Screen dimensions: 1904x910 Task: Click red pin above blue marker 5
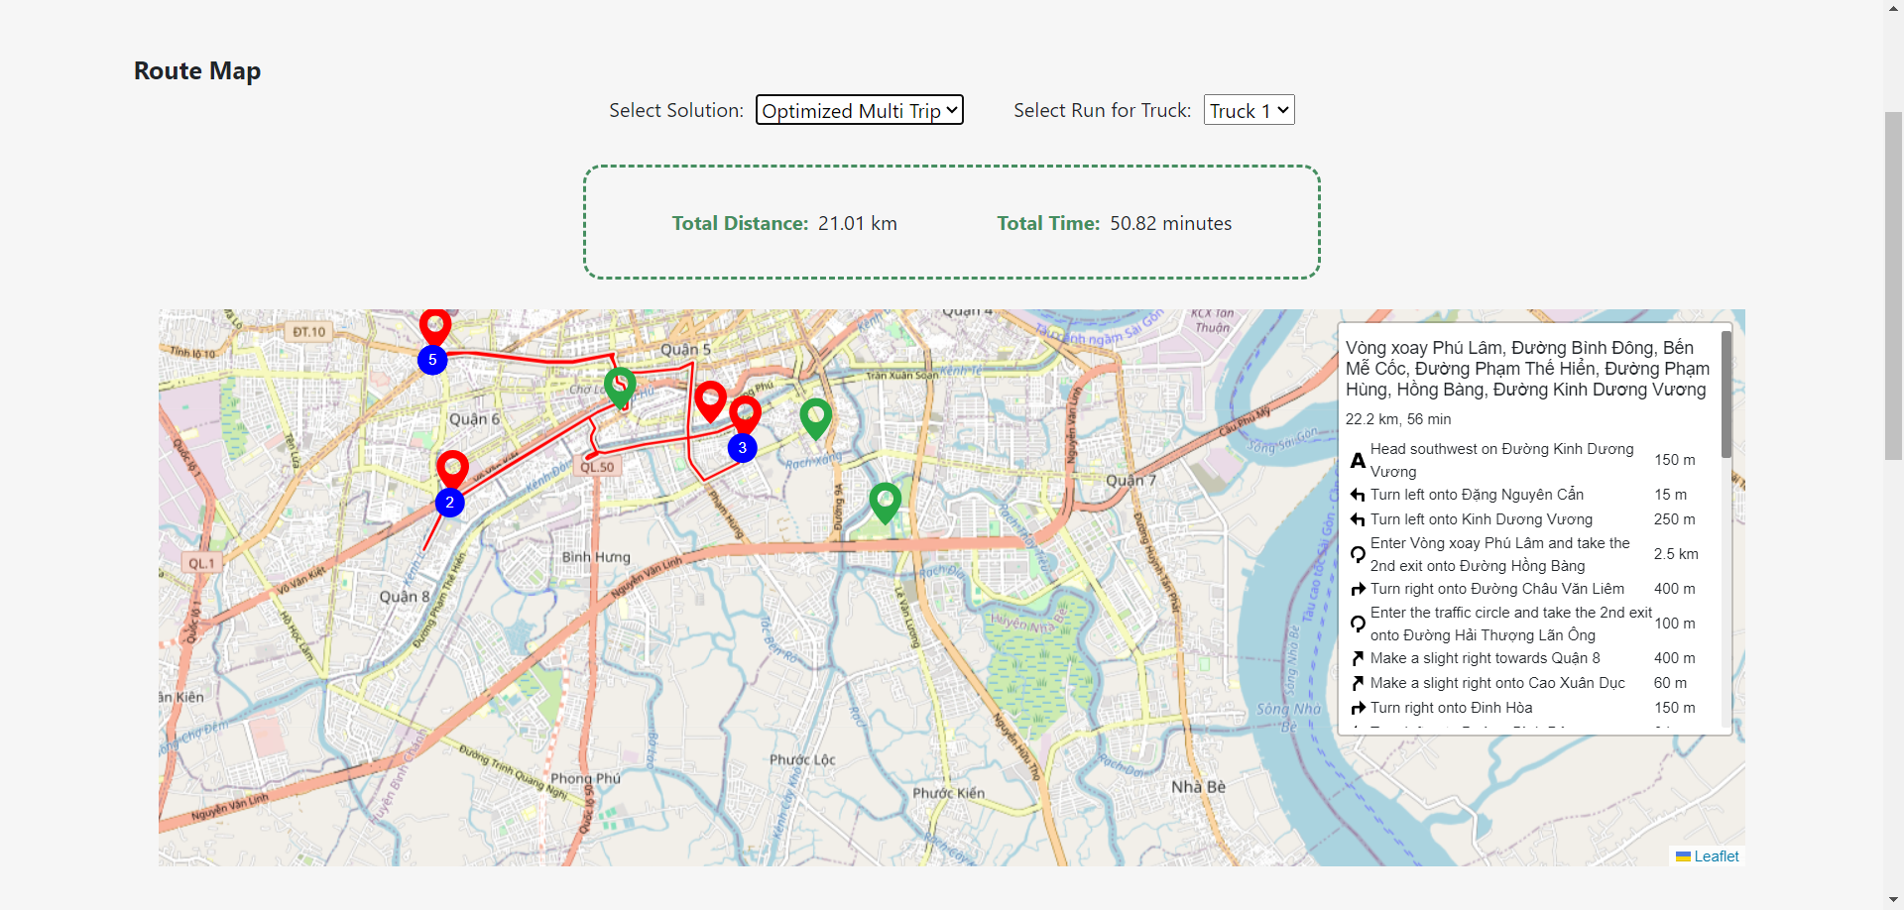click(x=435, y=325)
